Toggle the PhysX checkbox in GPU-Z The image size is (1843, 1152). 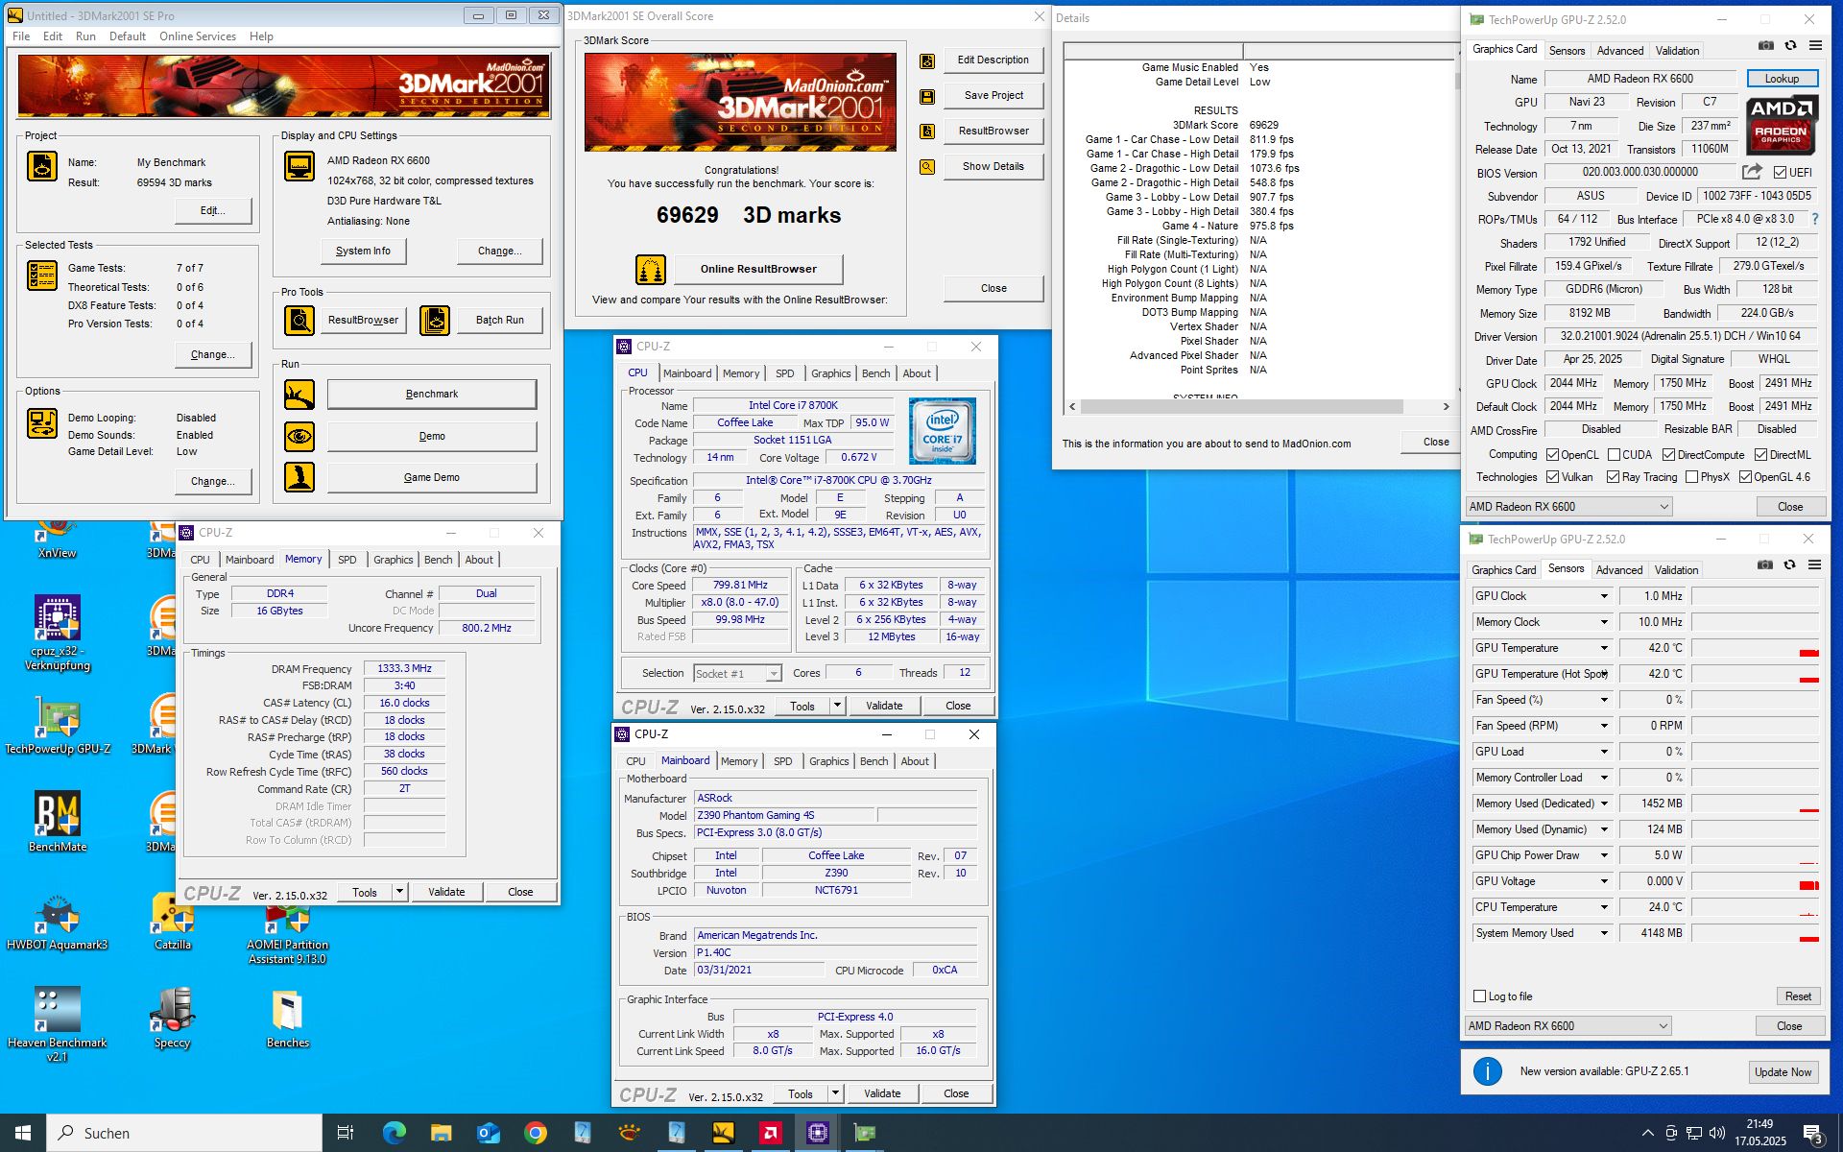coord(1691,477)
